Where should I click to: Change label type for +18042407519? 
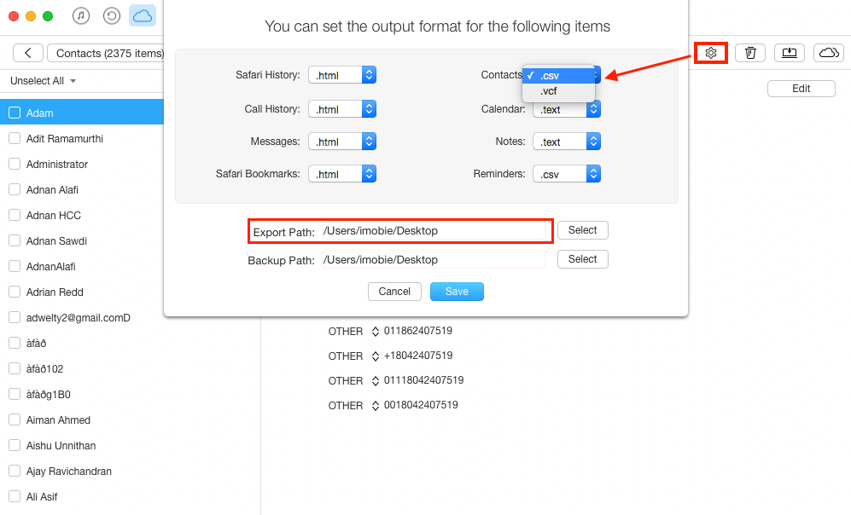(x=375, y=356)
